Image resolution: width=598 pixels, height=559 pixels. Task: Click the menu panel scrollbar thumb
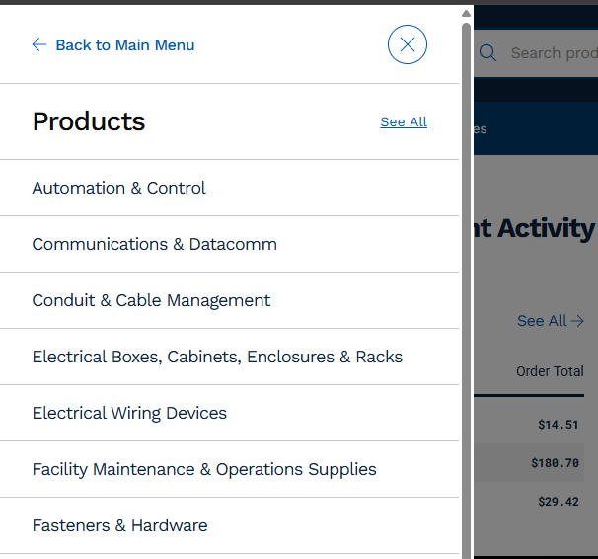tap(466, 290)
